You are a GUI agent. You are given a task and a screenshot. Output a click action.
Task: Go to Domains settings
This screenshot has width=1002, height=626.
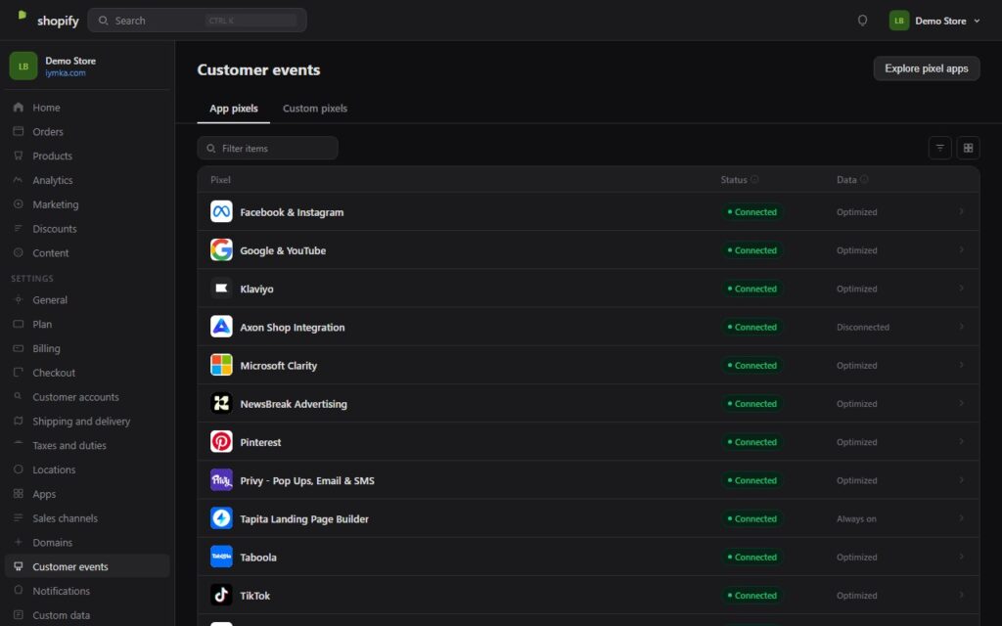point(87,542)
